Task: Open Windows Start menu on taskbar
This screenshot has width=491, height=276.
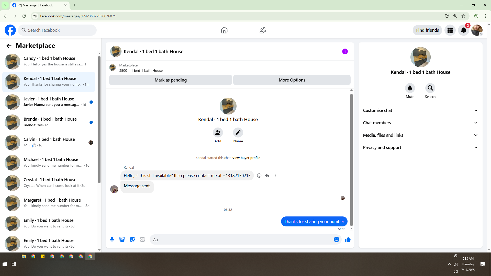Action: (4, 264)
